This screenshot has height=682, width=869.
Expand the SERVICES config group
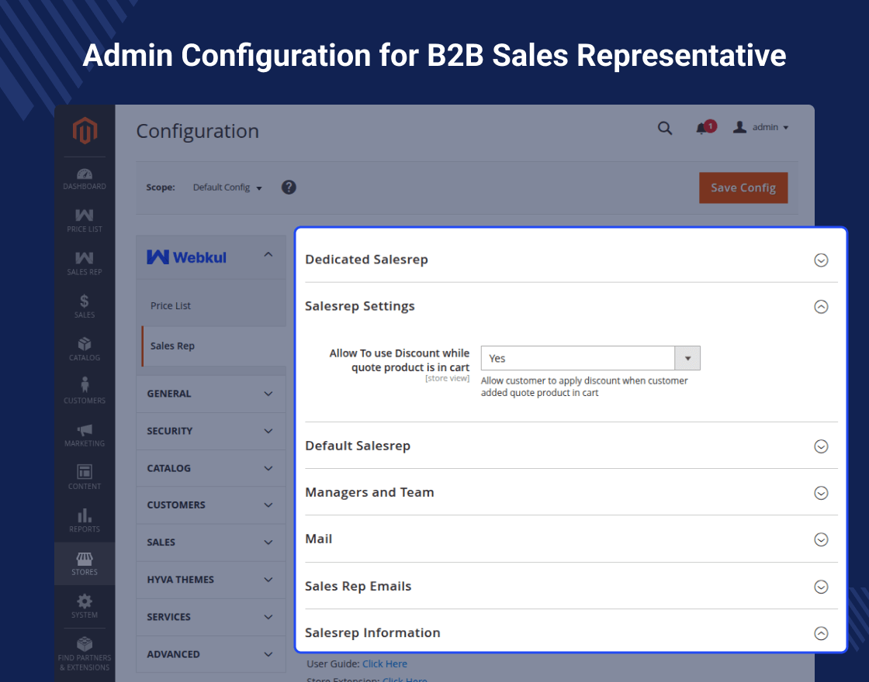210,617
